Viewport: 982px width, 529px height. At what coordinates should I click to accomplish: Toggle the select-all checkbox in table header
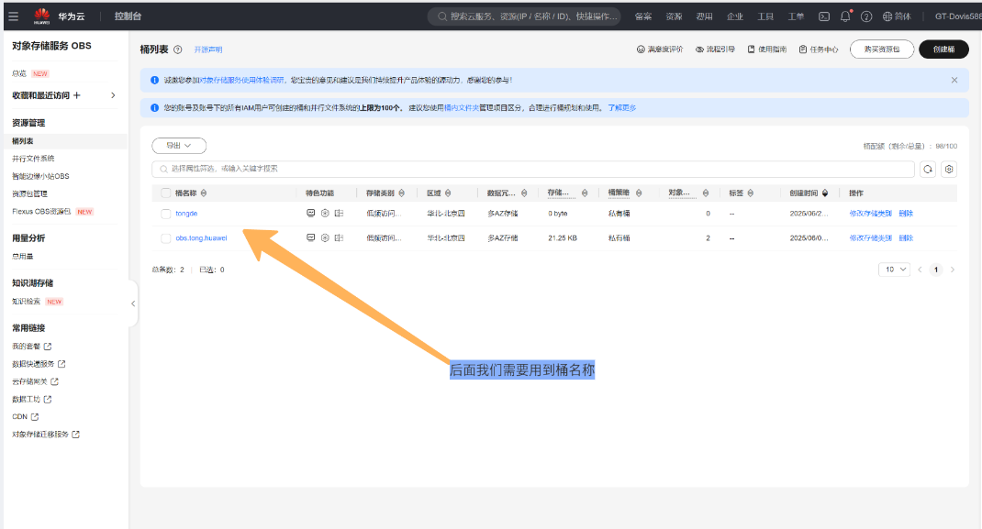coord(166,193)
